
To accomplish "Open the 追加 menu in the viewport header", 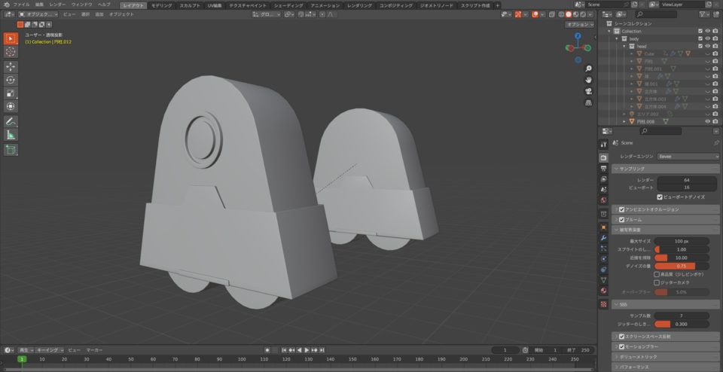I will pyautogui.click(x=99, y=14).
